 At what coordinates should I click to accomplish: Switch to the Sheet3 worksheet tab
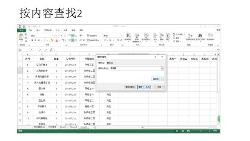pos(63,127)
